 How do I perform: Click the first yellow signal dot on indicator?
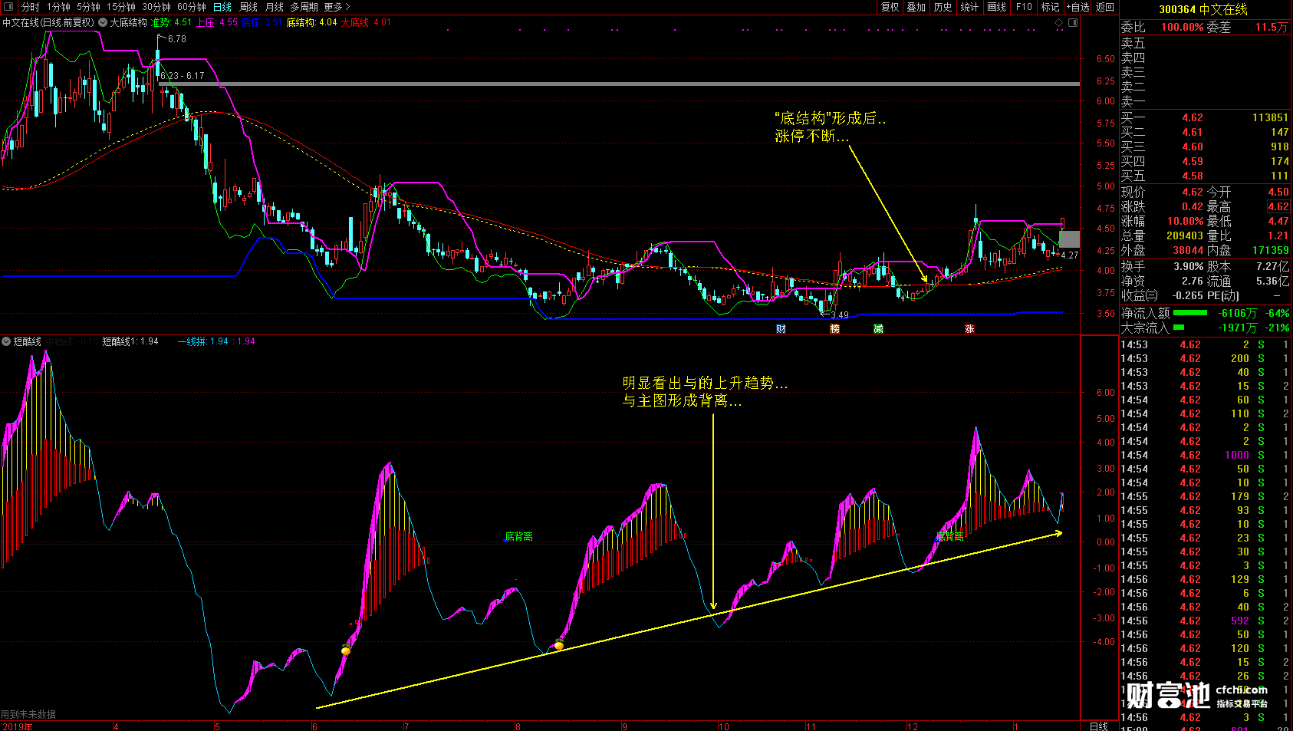(x=346, y=650)
